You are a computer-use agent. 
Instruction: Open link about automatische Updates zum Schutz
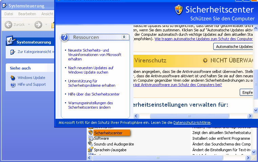click(203, 39)
